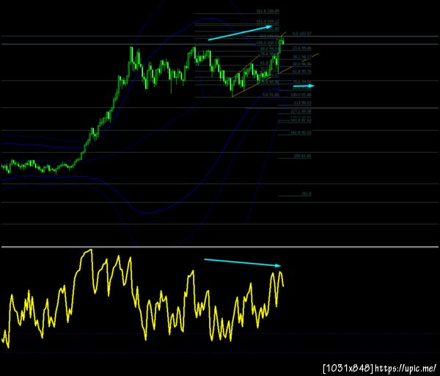This screenshot has width=440, height=376.
Task: Click the 61.8 95.76 retracement label
Action: (x=302, y=72)
